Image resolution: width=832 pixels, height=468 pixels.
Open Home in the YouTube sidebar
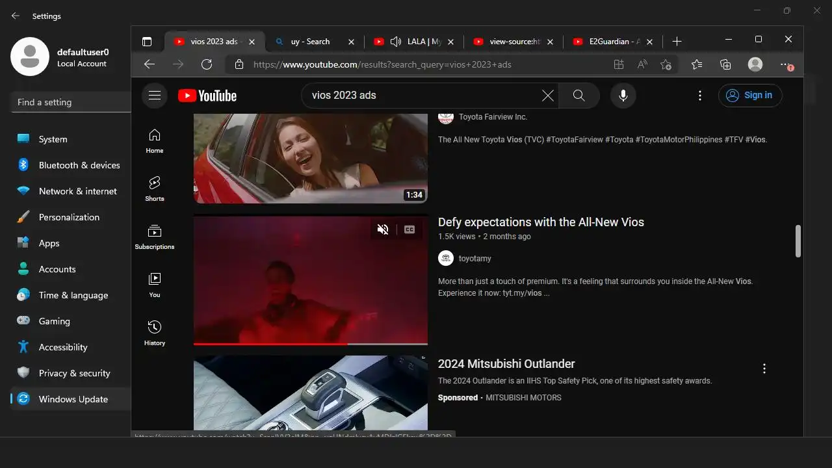click(x=155, y=141)
